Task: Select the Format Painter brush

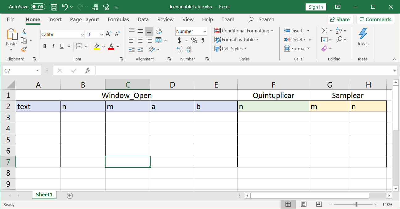Action: 24,49
